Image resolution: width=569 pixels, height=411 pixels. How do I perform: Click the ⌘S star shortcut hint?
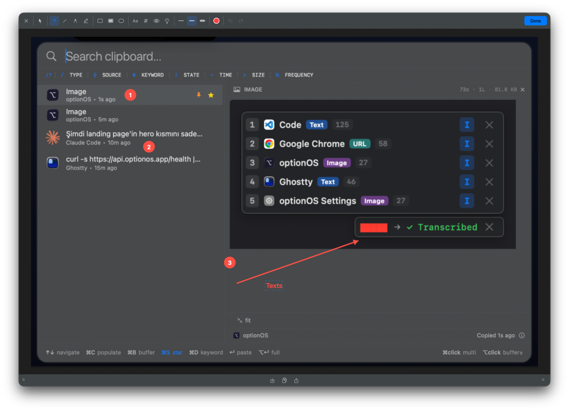click(172, 353)
